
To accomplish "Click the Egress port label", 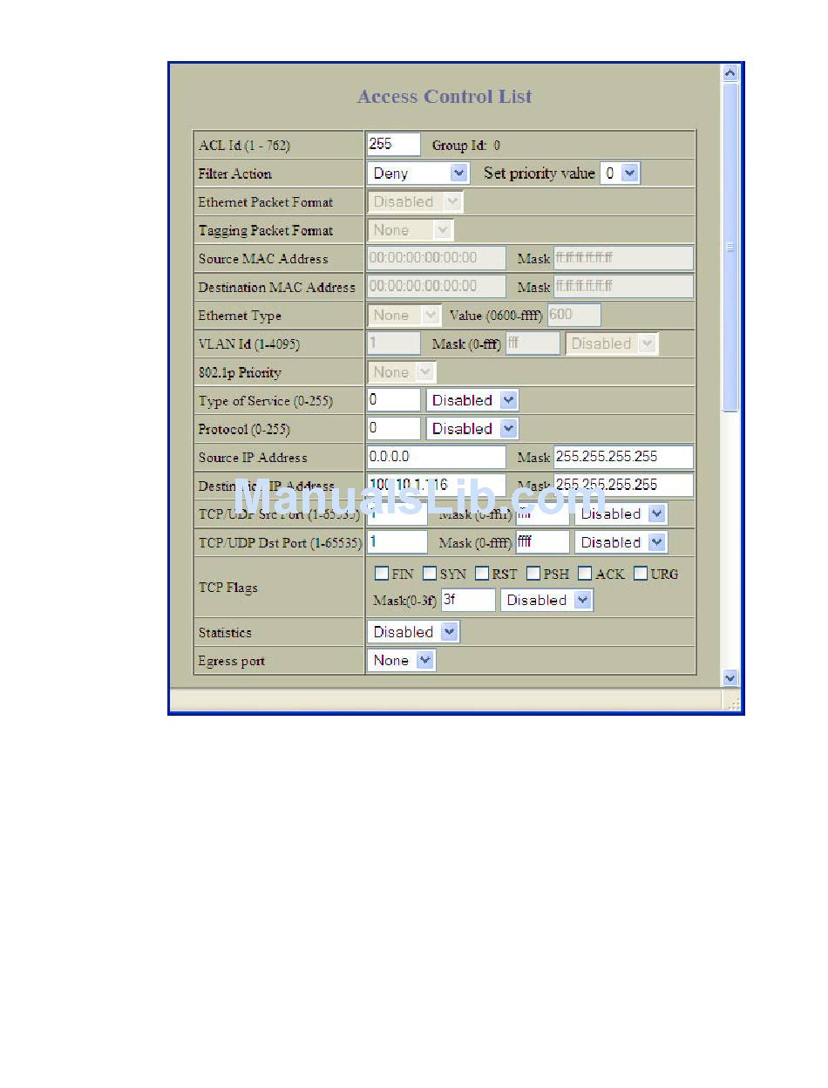I will (x=232, y=661).
